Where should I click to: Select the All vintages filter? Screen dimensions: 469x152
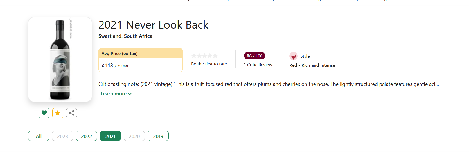click(x=39, y=136)
